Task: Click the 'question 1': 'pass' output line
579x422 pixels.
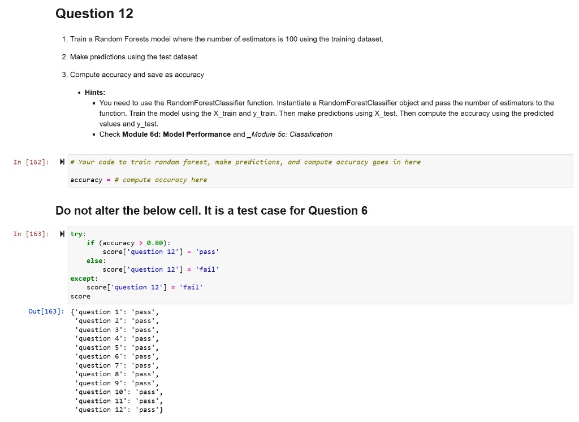Action: (117, 312)
